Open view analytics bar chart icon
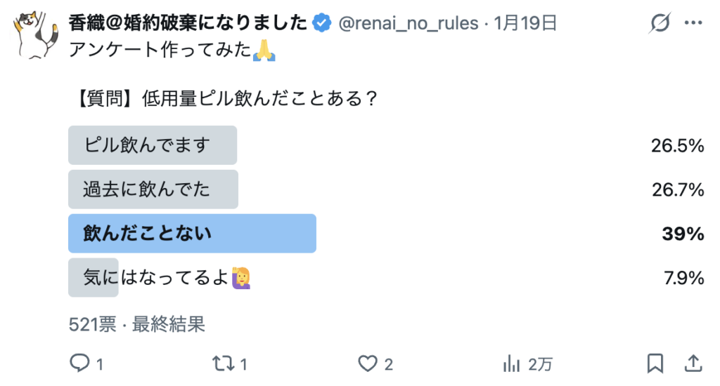This screenshot has height=386, width=720. point(511,363)
